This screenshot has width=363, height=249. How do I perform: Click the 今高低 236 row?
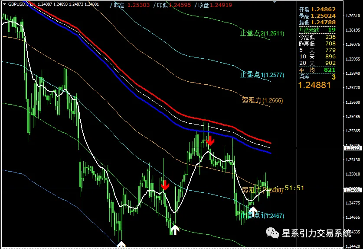pos(317,37)
